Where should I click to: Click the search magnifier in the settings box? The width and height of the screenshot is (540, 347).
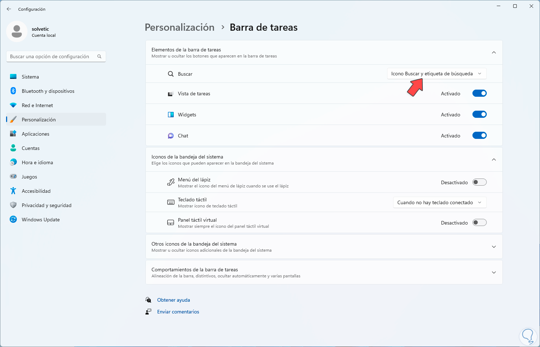click(99, 56)
